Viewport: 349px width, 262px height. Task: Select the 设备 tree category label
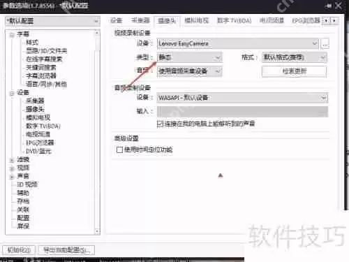(x=23, y=93)
